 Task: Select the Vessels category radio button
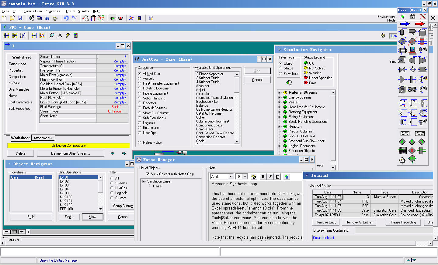click(x=140, y=79)
